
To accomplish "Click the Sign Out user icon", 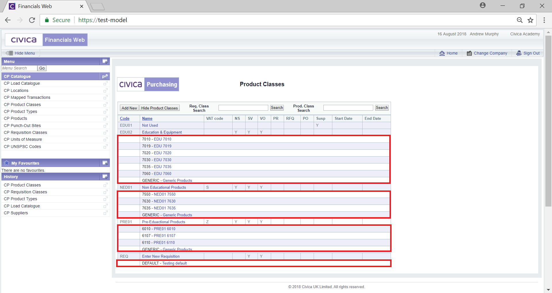I will 519,53.
